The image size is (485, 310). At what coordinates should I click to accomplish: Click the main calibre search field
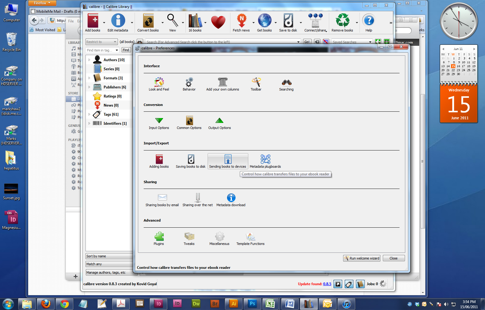223,42
